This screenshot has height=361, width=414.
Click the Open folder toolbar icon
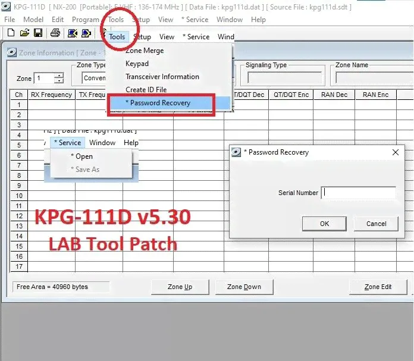tap(24, 33)
